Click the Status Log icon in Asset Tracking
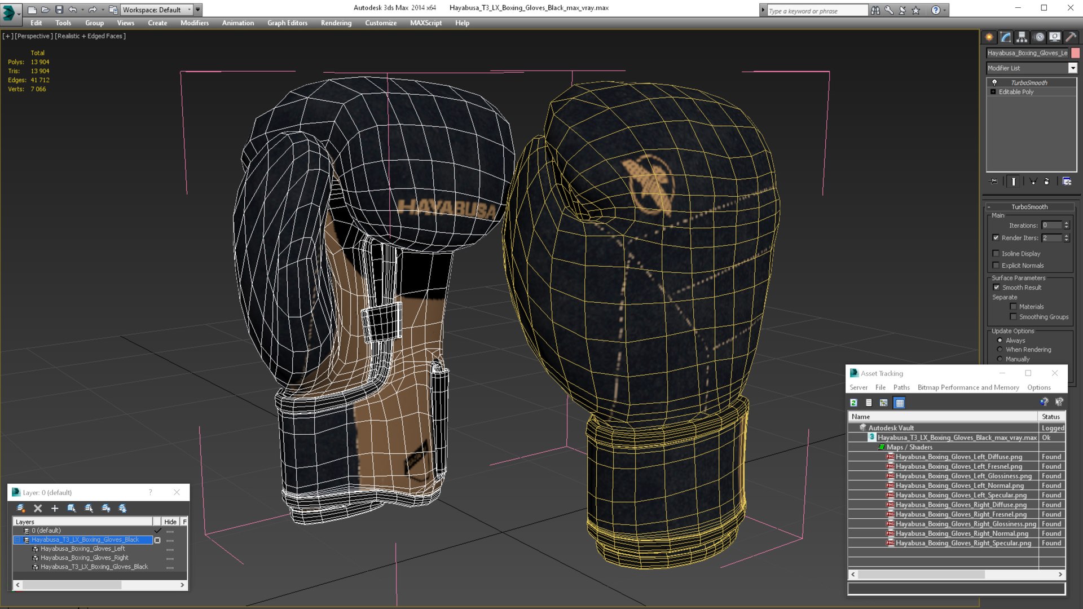 click(x=869, y=403)
